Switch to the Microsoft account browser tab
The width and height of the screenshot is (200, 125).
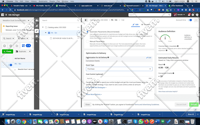tap(133, 6)
